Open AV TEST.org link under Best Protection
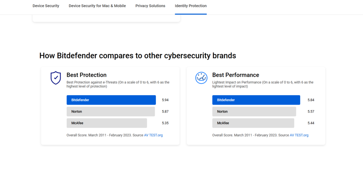The width and height of the screenshot is (363, 170). (x=153, y=135)
